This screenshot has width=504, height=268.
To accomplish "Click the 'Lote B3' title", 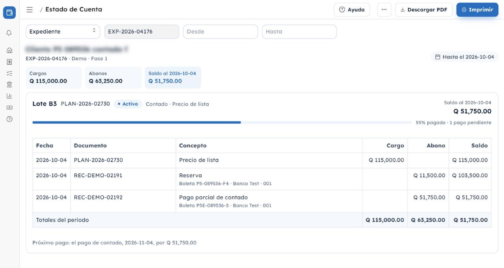I will (x=44, y=104).
